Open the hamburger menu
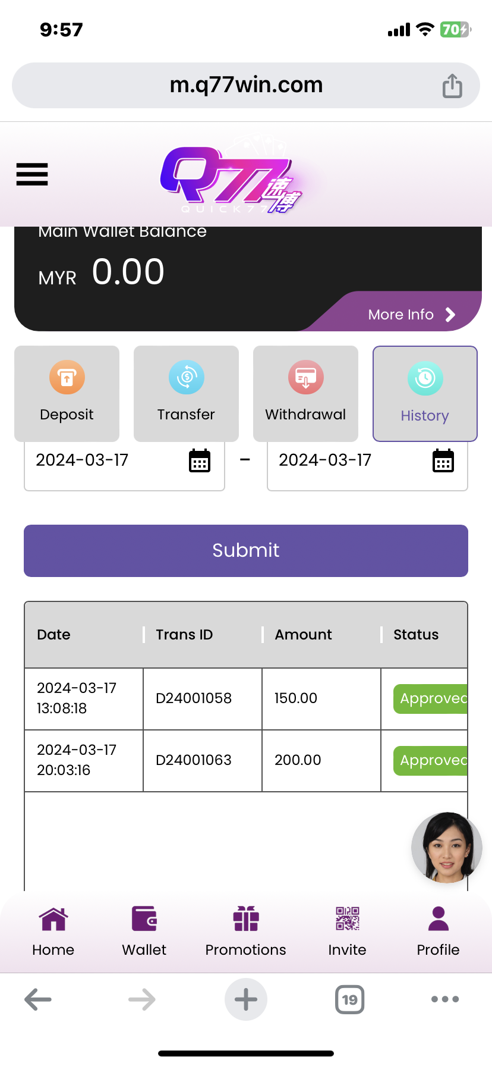The width and height of the screenshot is (492, 1066). pos(32,174)
